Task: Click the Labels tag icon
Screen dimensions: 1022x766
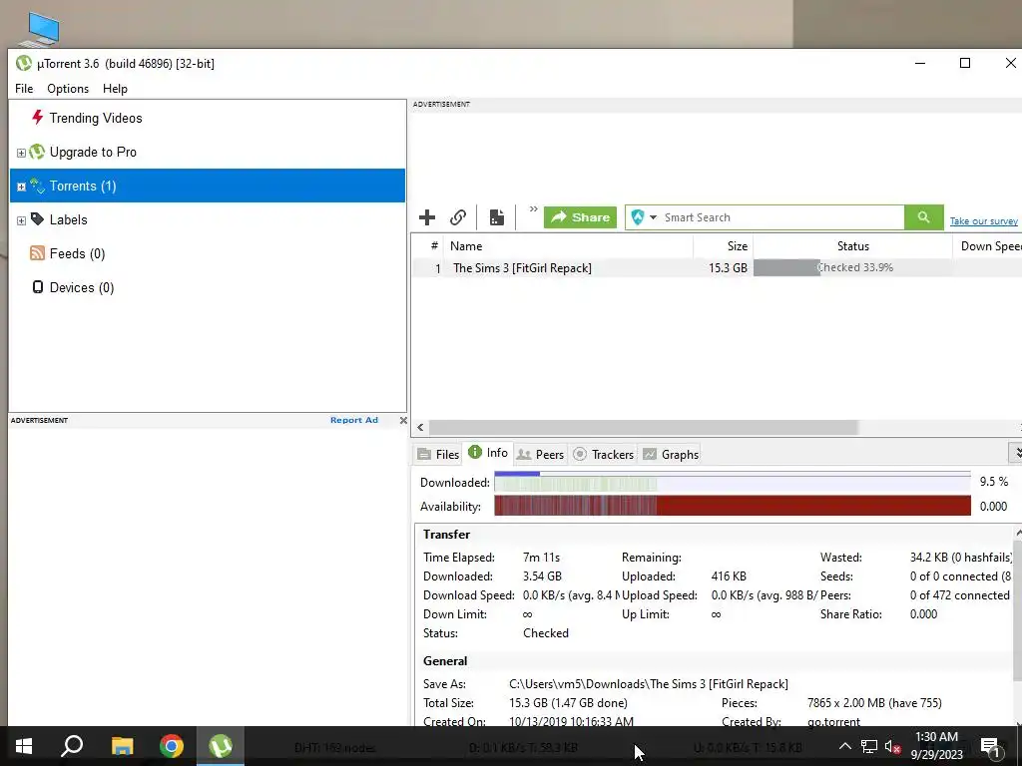Action: coord(37,219)
